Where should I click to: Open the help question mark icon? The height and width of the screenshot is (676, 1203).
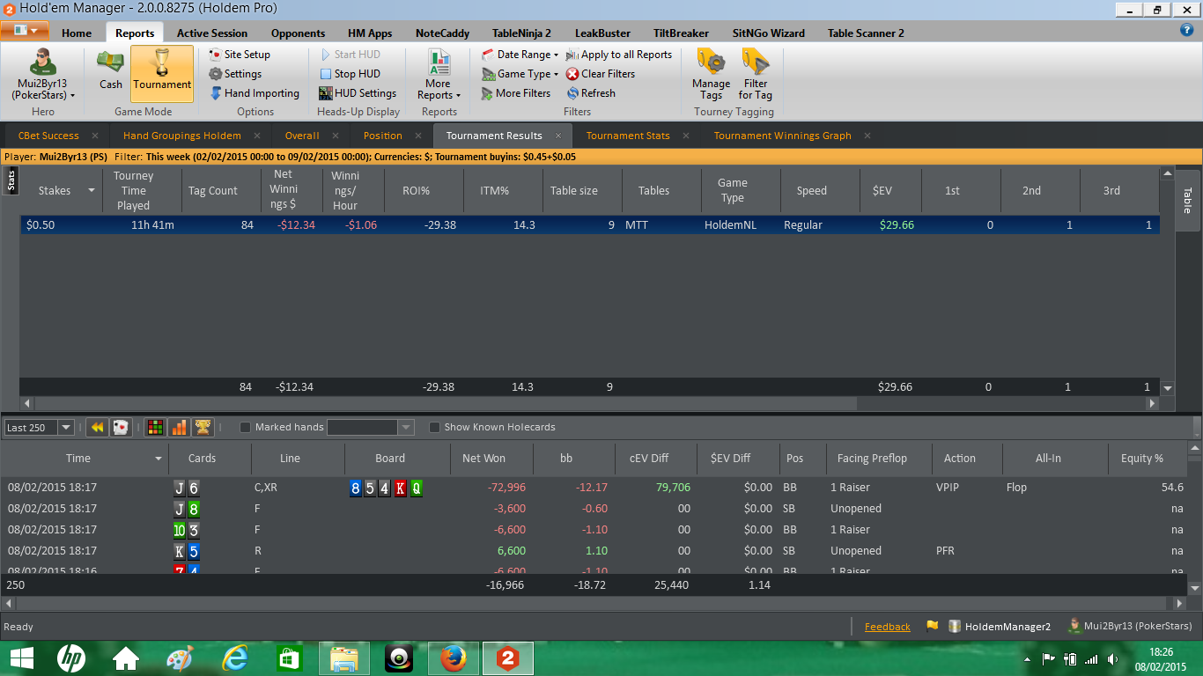[x=1186, y=30]
